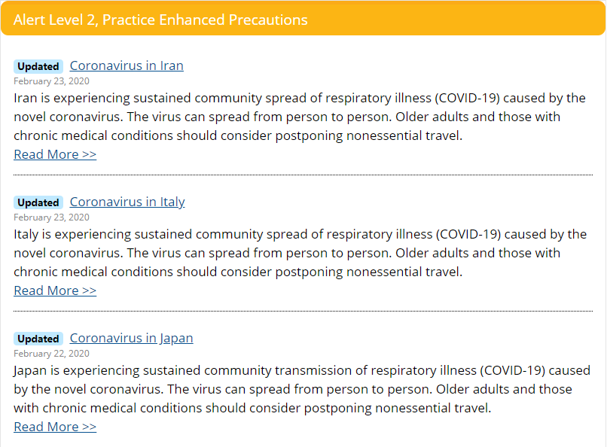Image resolution: width=607 pixels, height=447 pixels.
Task: Click the Alert Level 2 orange header banner
Action: [x=303, y=18]
